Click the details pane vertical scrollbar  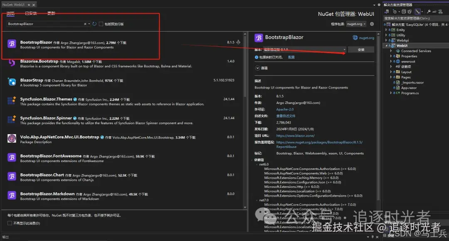coord(378,117)
